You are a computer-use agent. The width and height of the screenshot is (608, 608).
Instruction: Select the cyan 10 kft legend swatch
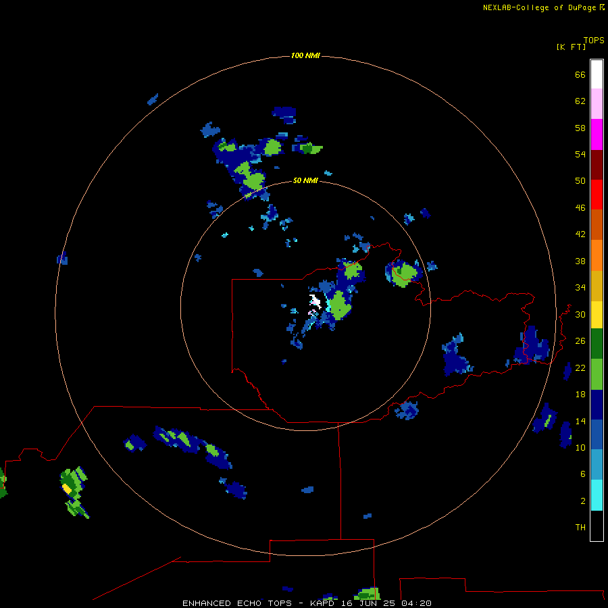point(597,495)
